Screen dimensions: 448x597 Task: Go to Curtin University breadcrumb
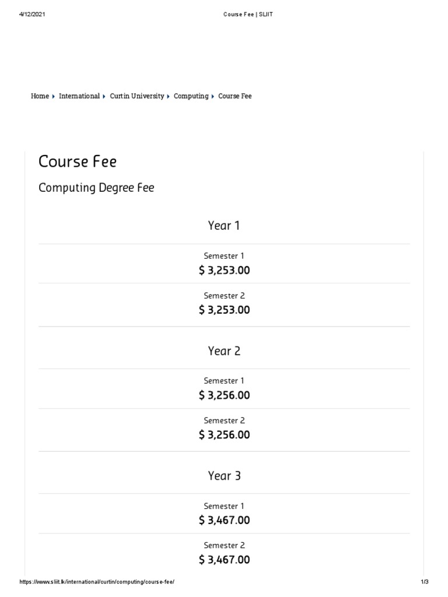[x=137, y=96]
